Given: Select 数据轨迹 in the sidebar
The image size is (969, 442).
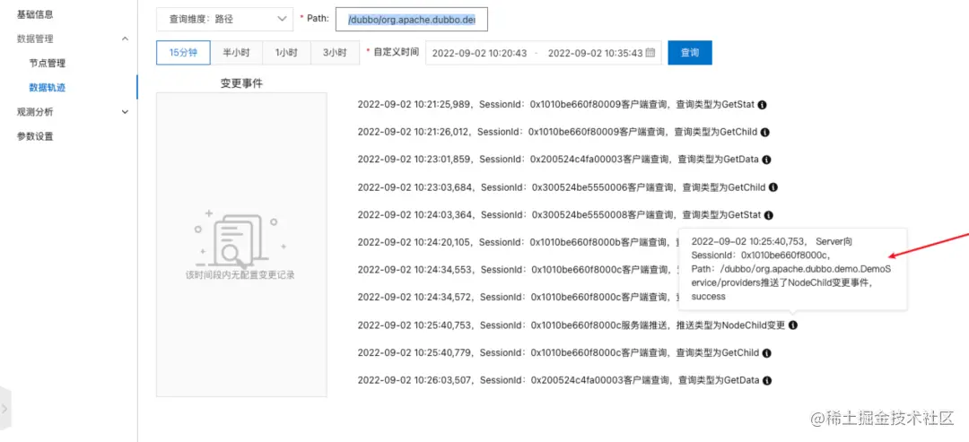Looking at the screenshot, I should tap(47, 88).
